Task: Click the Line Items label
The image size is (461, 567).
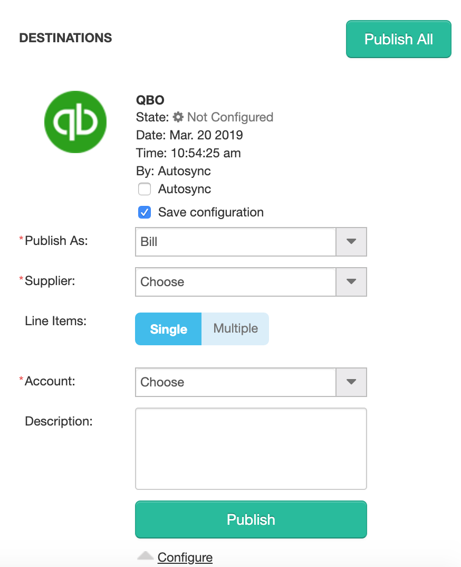Action: point(55,321)
